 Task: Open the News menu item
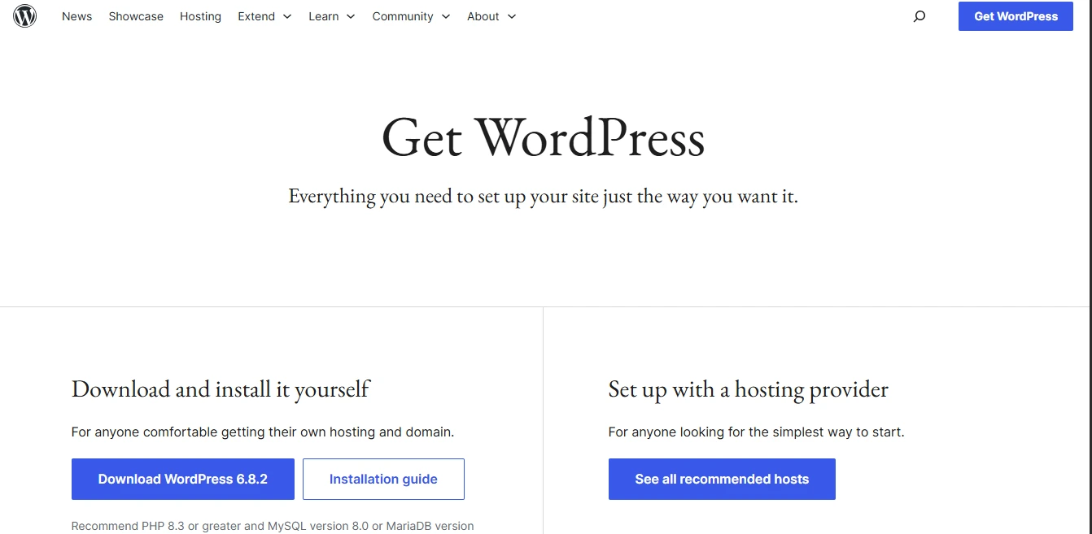pos(76,16)
